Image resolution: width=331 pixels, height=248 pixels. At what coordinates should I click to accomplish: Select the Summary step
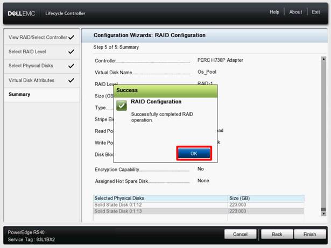(x=42, y=94)
